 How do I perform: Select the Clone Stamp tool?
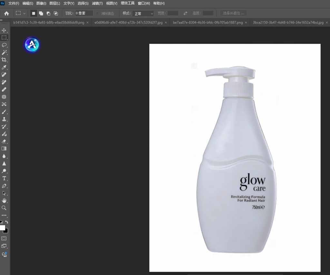coord(4,119)
